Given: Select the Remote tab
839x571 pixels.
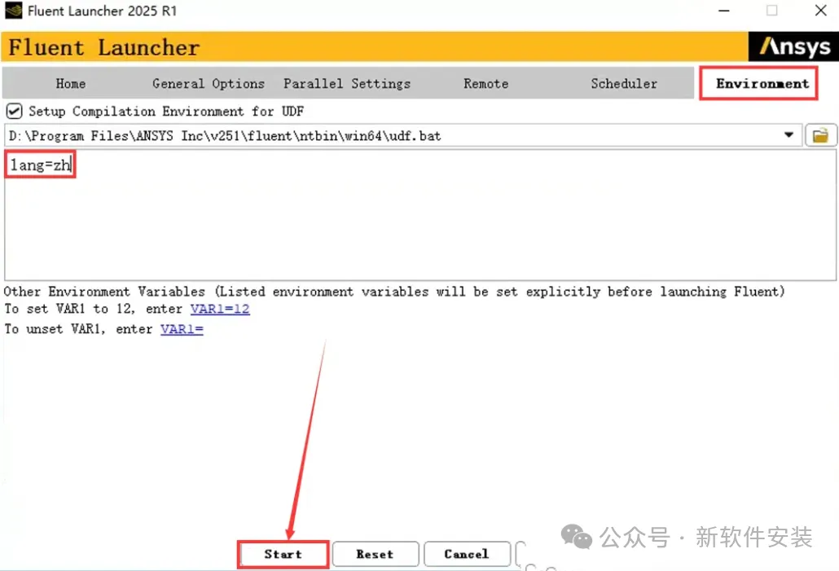Looking at the screenshot, I should (x=485, y=83).
